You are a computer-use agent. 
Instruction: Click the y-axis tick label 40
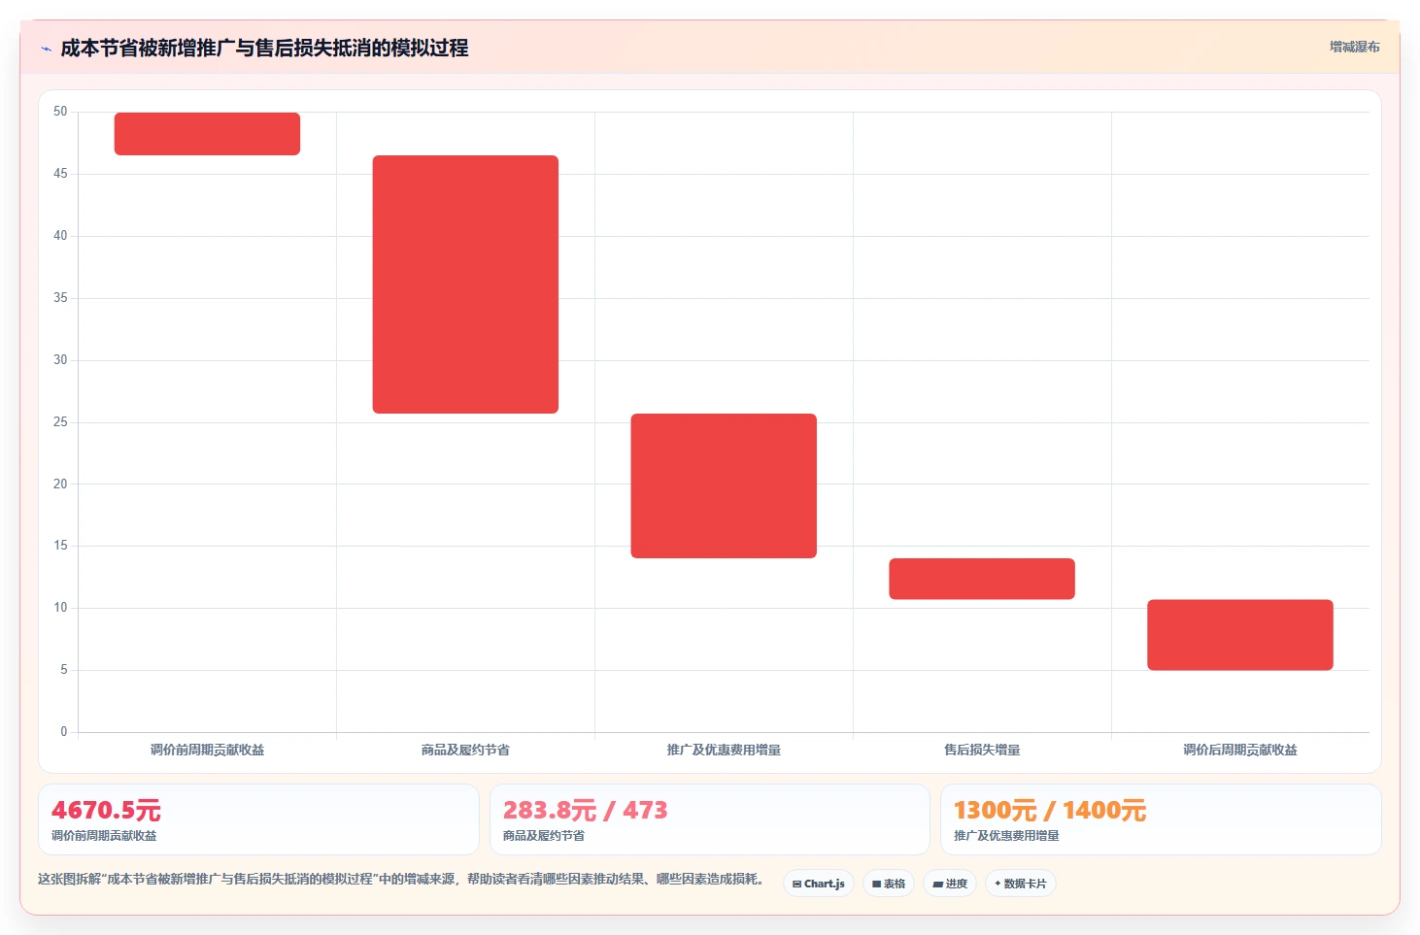tap(60, 236)
